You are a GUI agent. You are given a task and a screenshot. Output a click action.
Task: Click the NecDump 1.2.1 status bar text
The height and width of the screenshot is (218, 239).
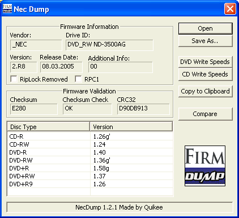(x=119, y=207)
